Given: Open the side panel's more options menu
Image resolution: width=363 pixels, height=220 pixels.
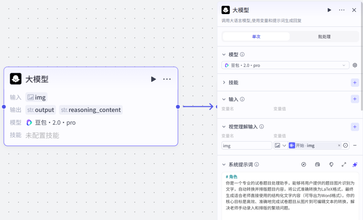Looking at the screenshot, I should tap(342, 10).
